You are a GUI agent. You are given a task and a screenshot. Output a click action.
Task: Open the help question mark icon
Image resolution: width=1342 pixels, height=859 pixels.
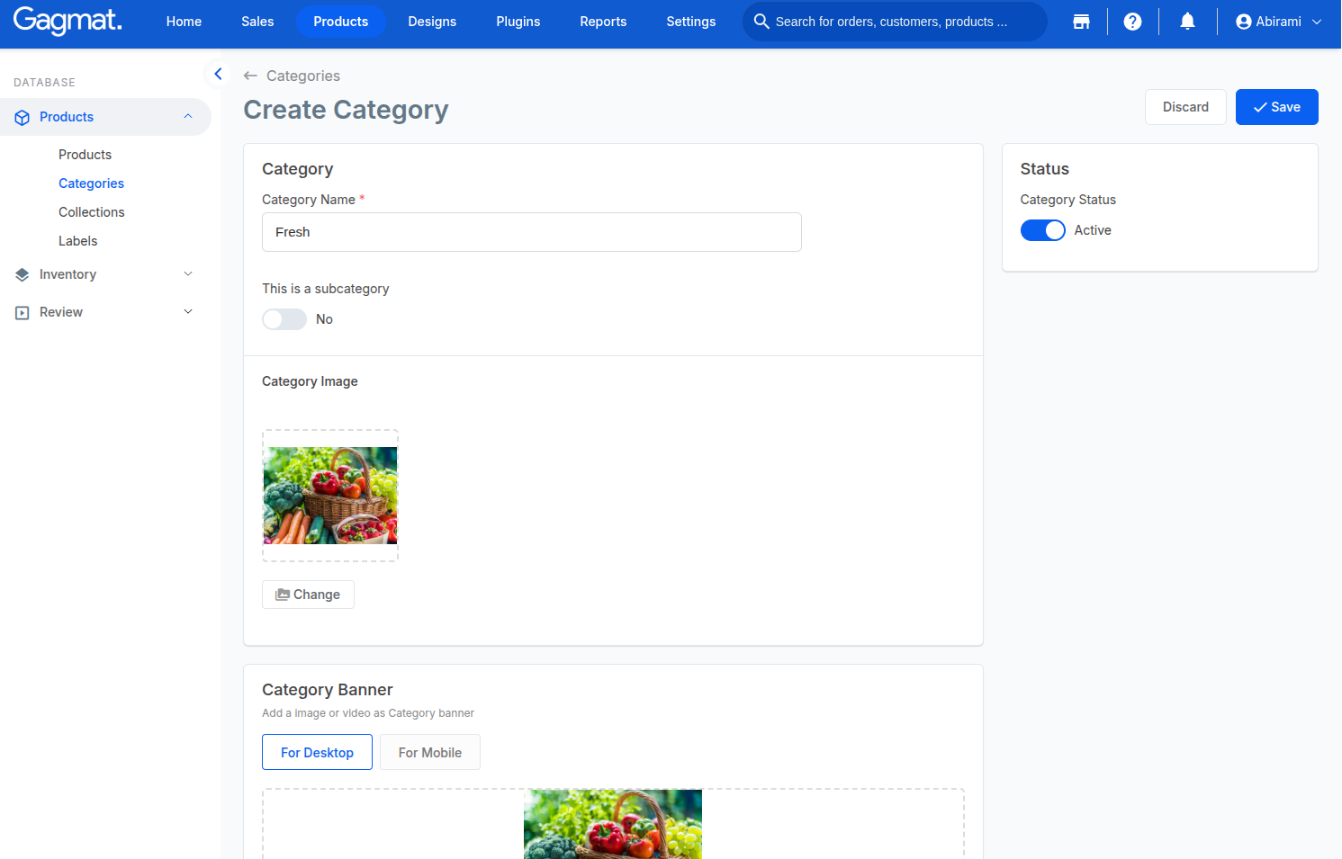[1133, 22]
